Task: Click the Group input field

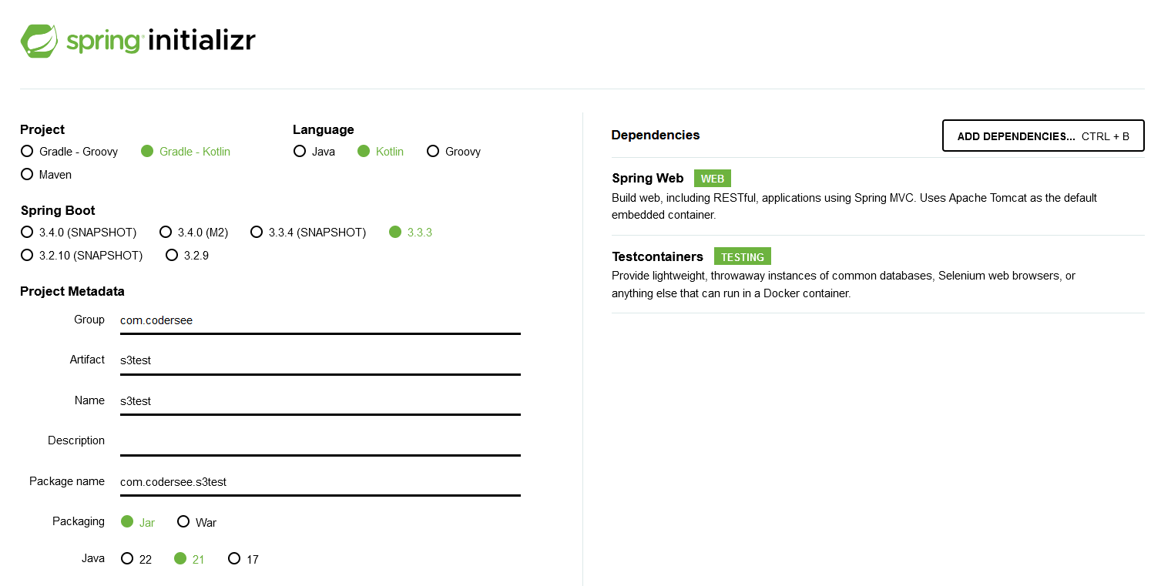Action: click(x=308, y=320)
